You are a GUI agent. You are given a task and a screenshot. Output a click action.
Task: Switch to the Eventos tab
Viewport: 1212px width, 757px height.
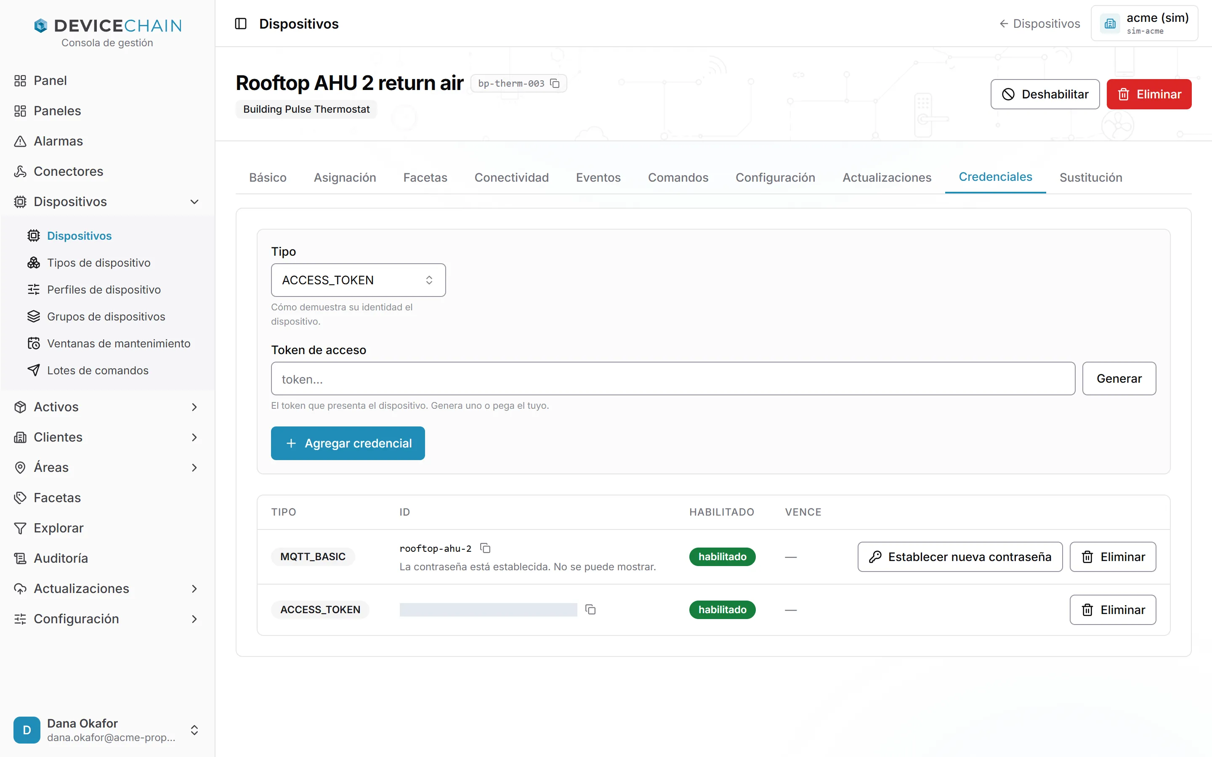[598, 177]
